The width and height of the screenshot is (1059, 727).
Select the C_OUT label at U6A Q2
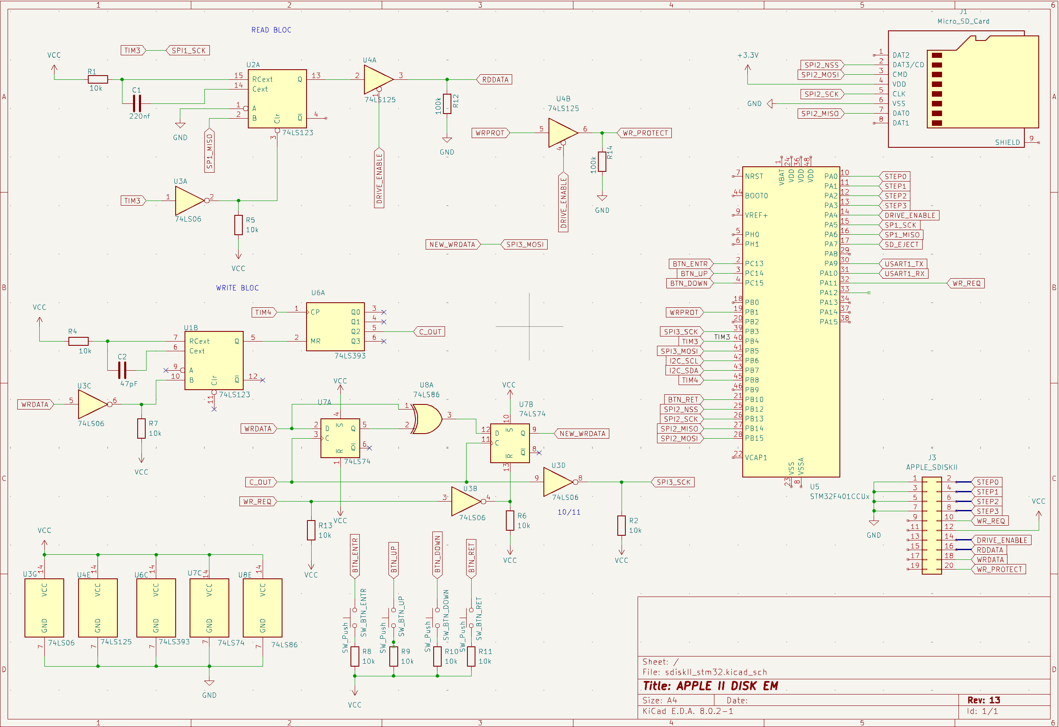(429, 331)
